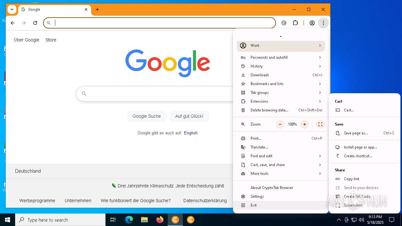
Task: Click the Google Suche button
Action: pyautogui.click(x=147, y=116)
